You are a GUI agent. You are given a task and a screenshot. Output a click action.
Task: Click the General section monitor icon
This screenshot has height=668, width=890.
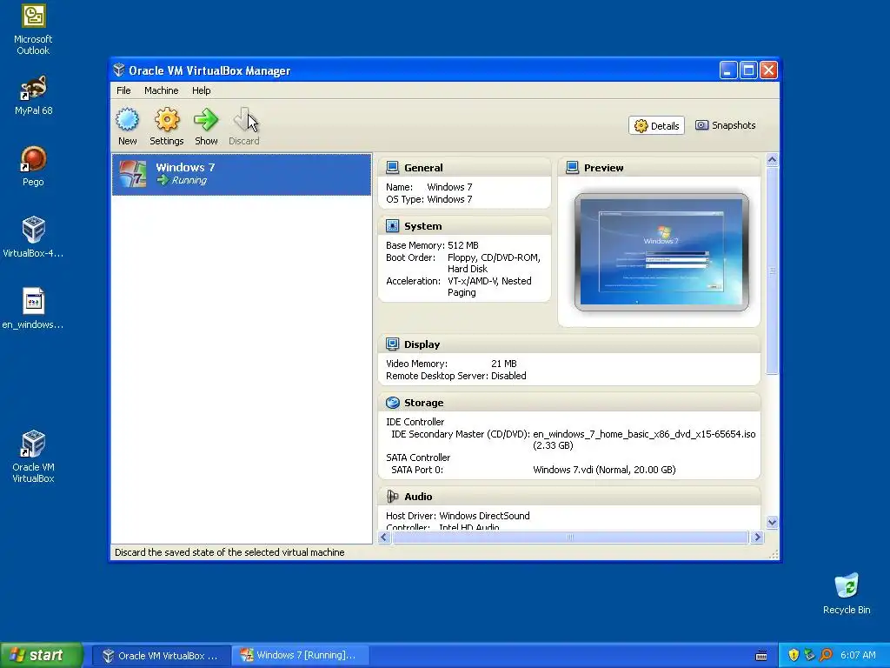[392, 168]
